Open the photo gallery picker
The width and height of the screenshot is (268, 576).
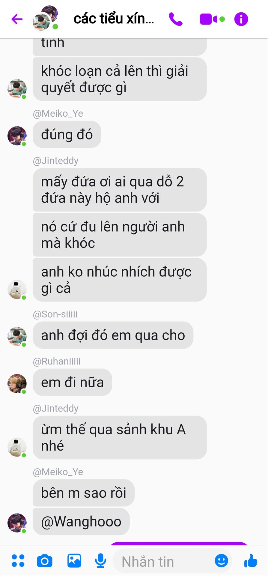click(x=74, y=561)
